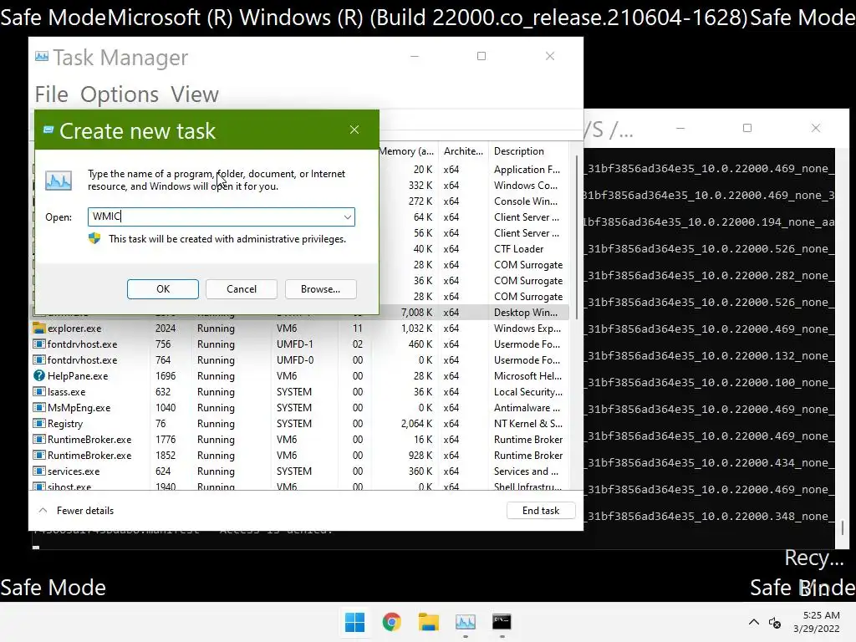
Task: Click the Task Manager taskbar icon
Action: [465, 622]
